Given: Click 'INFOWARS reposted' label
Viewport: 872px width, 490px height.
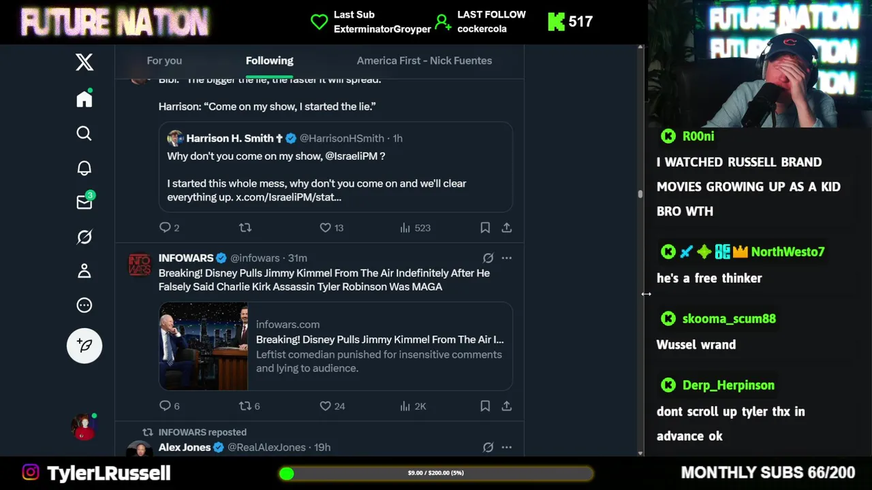Looking at the screenshot, I should [202, 432].
